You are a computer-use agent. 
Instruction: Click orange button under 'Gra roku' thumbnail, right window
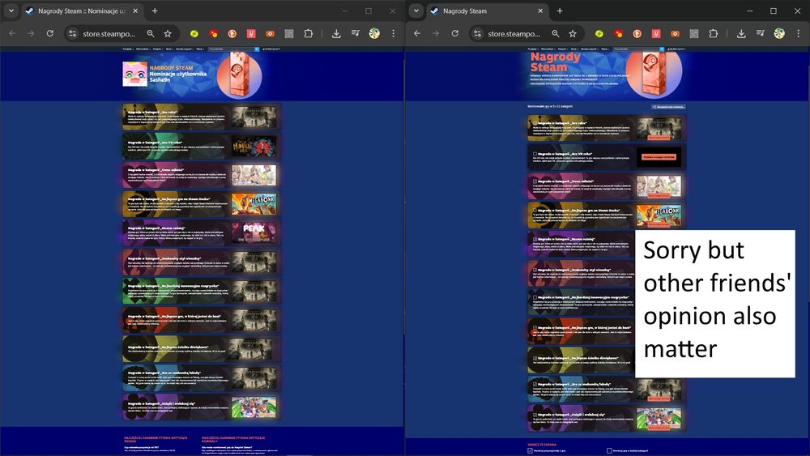pos(659,138)
